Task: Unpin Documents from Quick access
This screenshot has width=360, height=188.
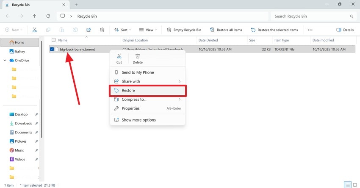Action: coord(36,132)
